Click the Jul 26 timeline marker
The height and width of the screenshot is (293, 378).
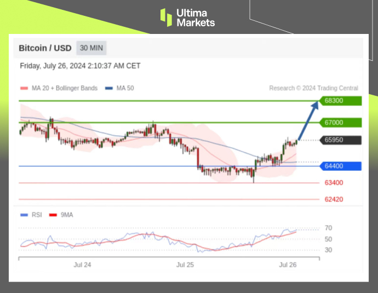tap(288, 265)
